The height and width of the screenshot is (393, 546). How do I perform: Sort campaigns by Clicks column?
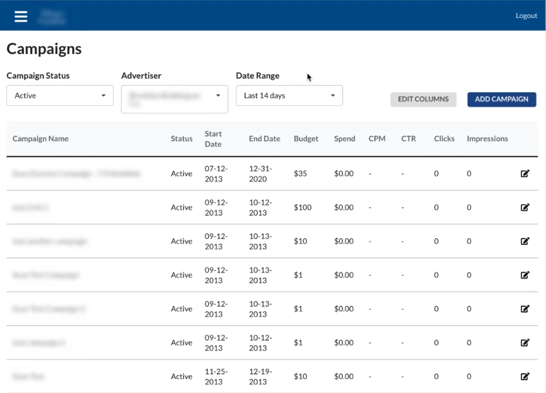pyautogui.click(x=444, y=138)
